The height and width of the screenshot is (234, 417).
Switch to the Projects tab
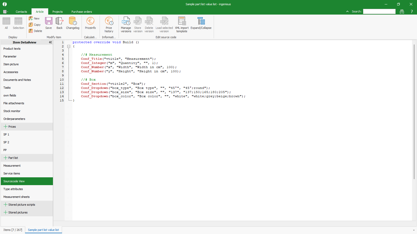[x=57, y=12]
